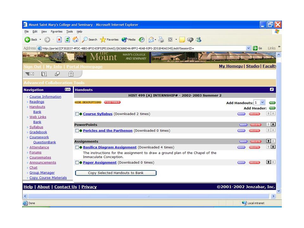
Task: Click the Go button next to address bar
Action: (x=258, y=48)
